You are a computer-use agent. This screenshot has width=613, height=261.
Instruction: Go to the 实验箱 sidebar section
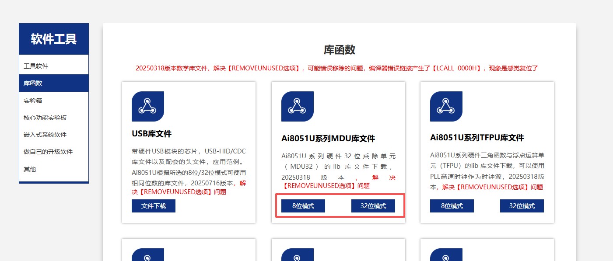(x=33, y=101)
